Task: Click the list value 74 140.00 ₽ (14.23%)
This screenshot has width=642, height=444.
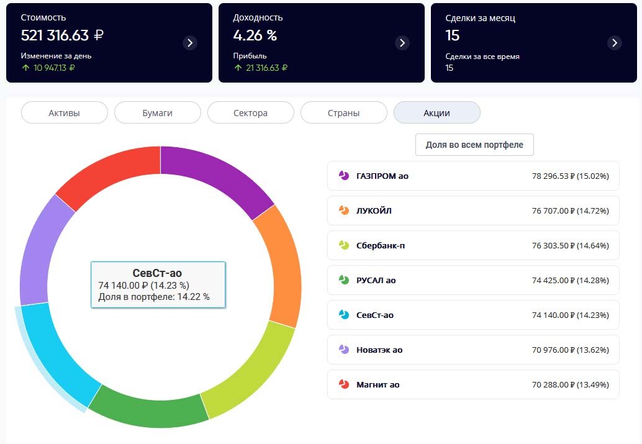Action: [571, 315]
